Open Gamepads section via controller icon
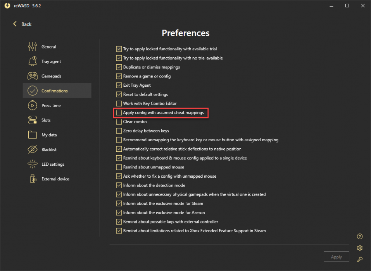This screenshot has height=271, width=371. tap(33, 76)
